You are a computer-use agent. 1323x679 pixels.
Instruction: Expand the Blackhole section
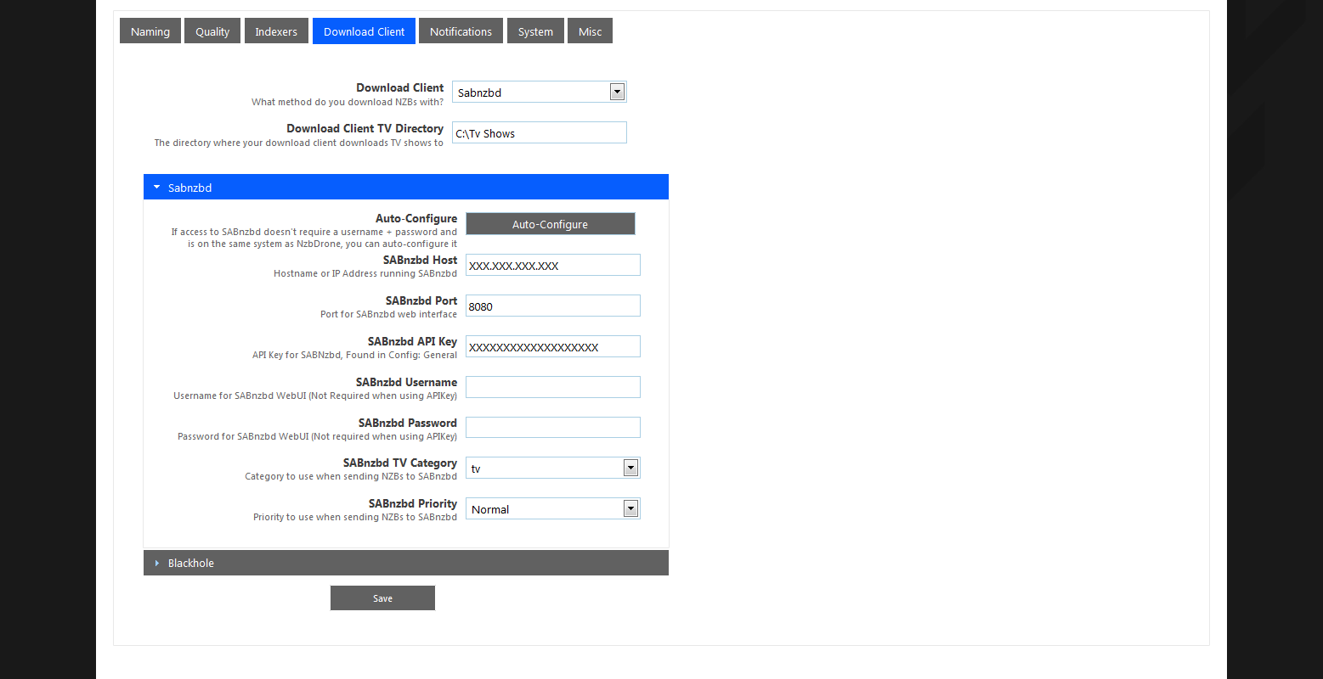[x=406, y=563]
